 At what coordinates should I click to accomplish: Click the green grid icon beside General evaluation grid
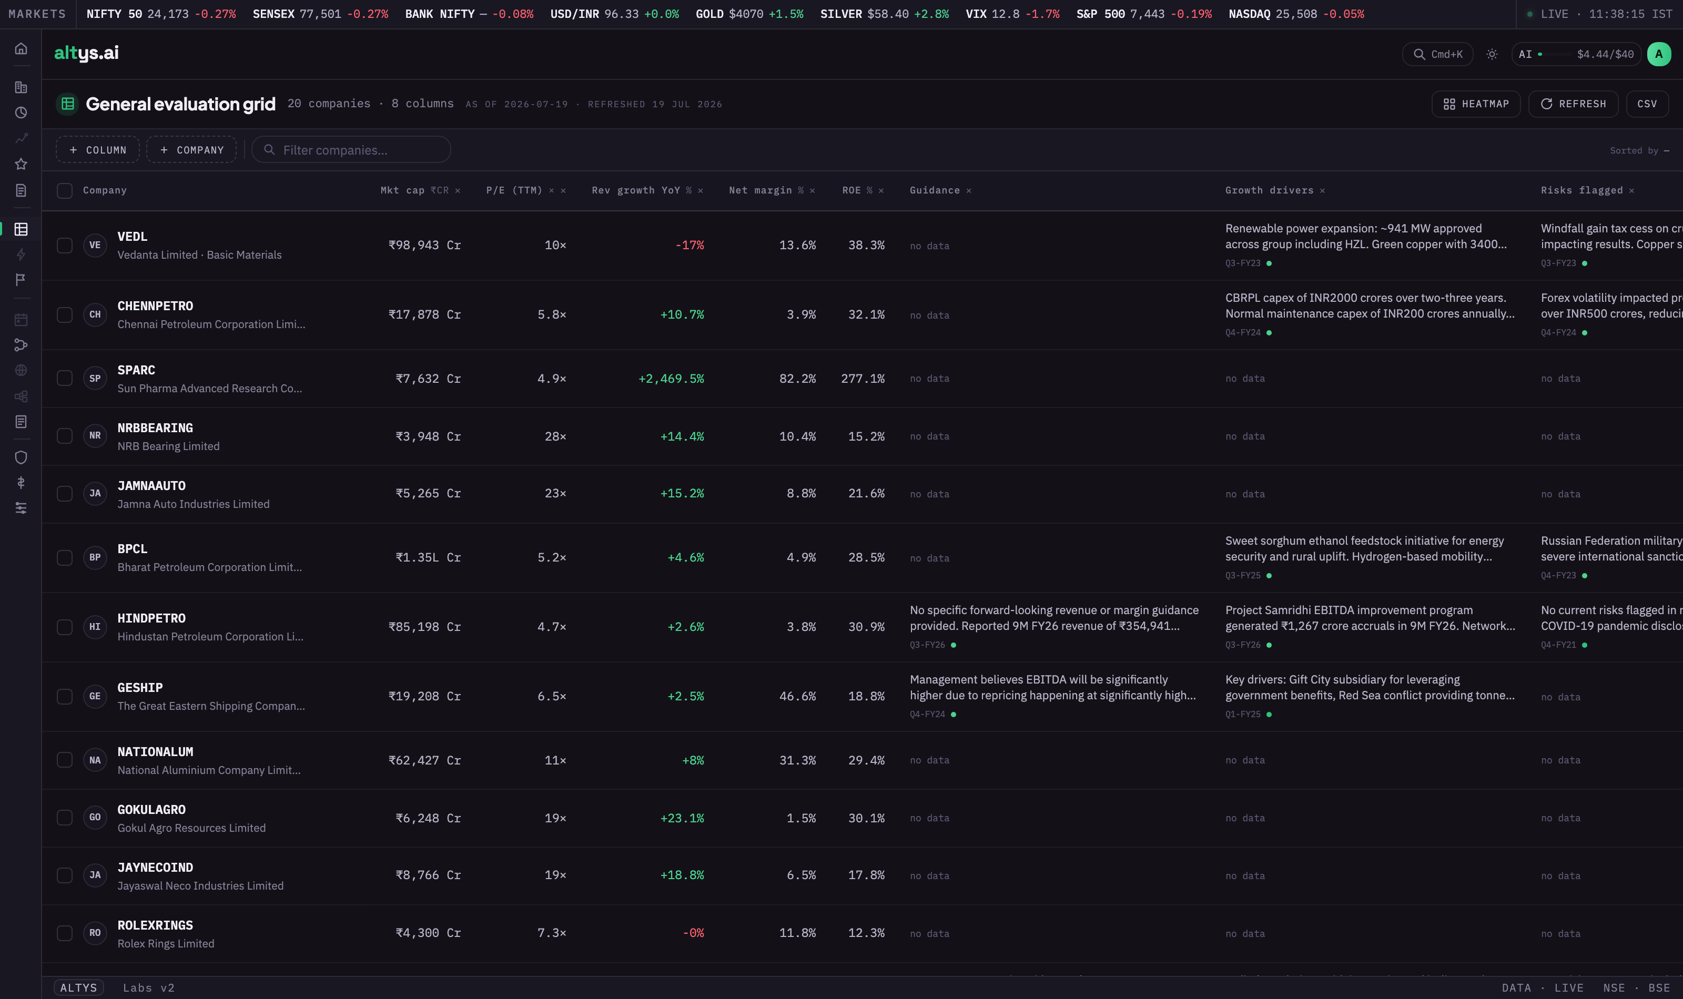click(x=67, y=104)
